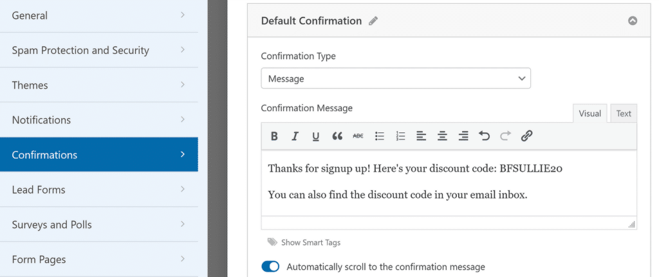Viewport: 659px width, 277px height.
Task: Click the chevron on the Lead Forms row
Action: coord(182,189)
